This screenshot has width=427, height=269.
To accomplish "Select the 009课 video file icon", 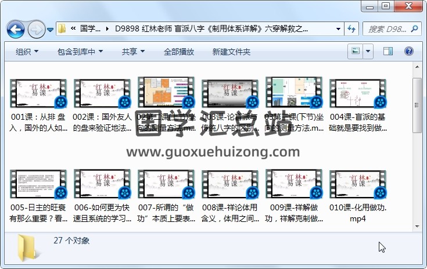I will (x=294, y=184).
